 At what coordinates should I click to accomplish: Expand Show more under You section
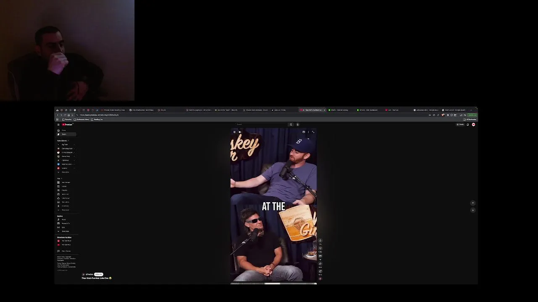[66, 210]
